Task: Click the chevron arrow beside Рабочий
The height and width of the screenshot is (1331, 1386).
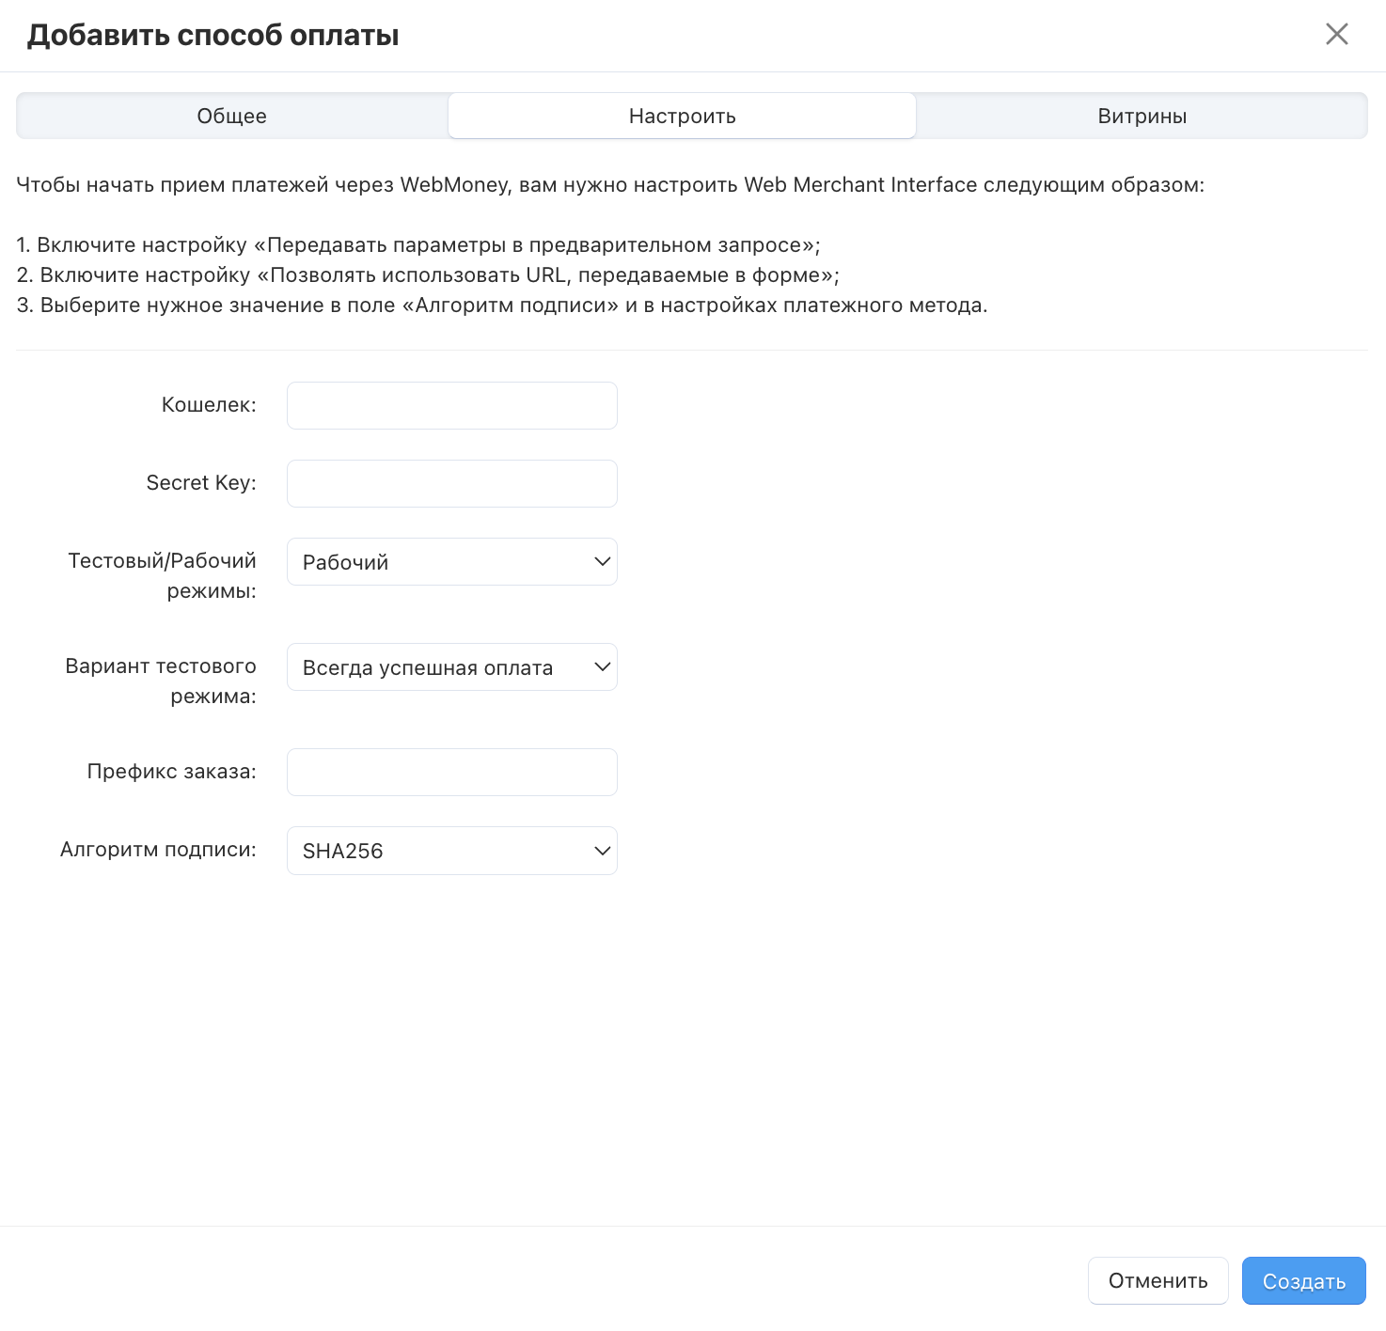Action: click(x=602, y=562)
